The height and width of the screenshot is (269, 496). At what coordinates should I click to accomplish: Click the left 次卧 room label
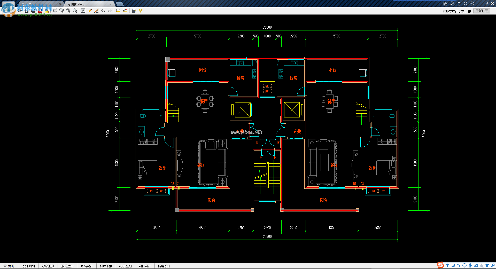[162, 168]
